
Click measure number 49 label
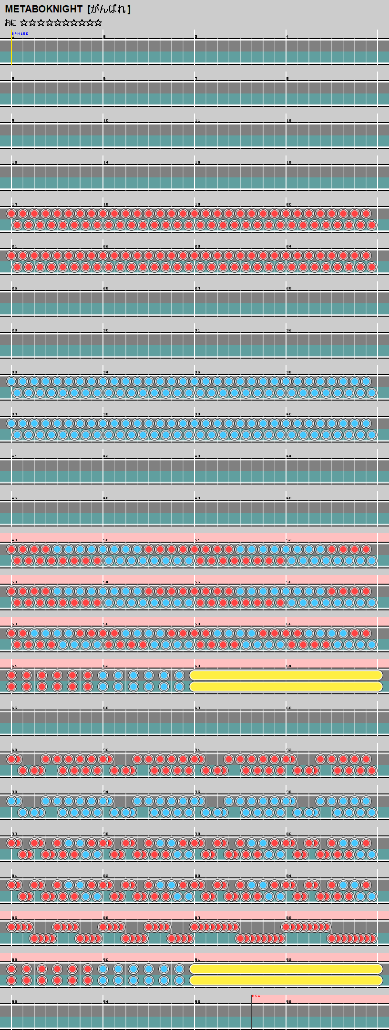coord(14,540)
